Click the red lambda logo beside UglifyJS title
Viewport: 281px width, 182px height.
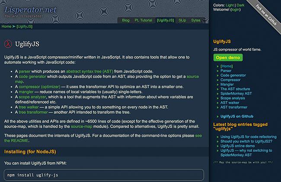click(x=8, y=44)
